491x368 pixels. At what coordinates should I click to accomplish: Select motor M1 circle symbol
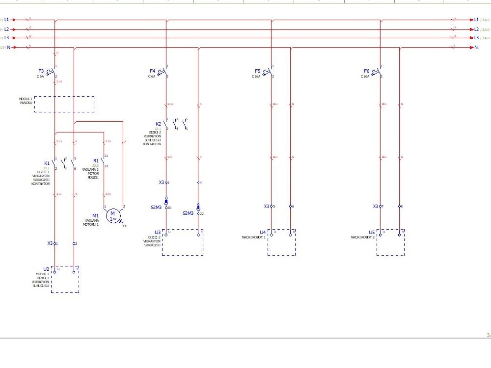click(112, 215)
